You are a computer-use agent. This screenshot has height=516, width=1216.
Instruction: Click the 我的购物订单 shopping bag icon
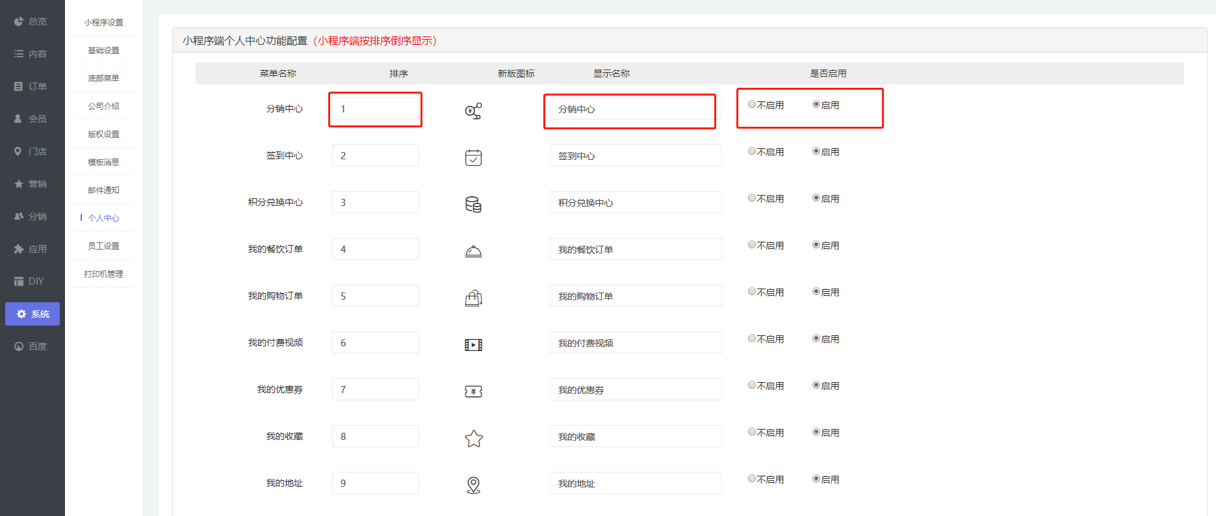(x=473, y=298)
